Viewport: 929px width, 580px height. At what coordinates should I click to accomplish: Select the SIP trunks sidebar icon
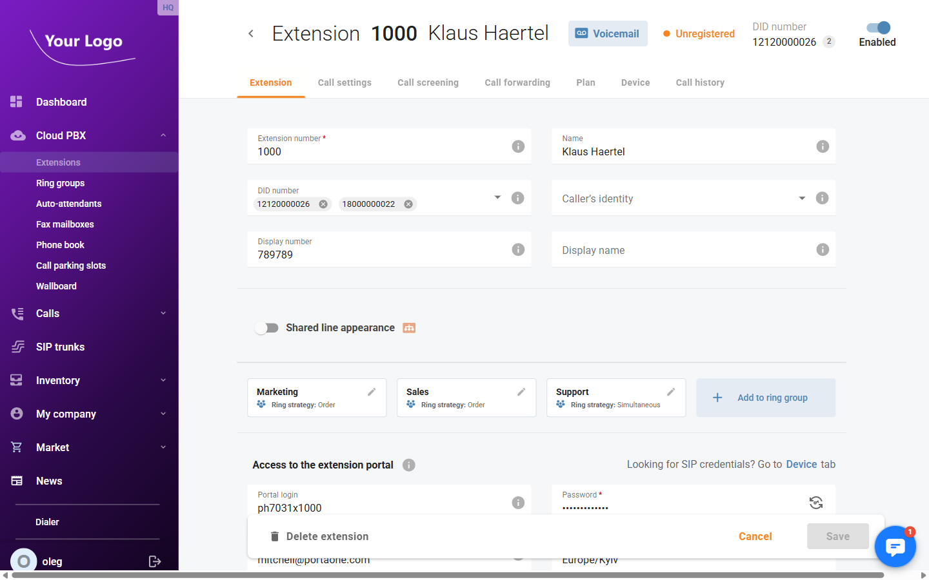point(16,347)
